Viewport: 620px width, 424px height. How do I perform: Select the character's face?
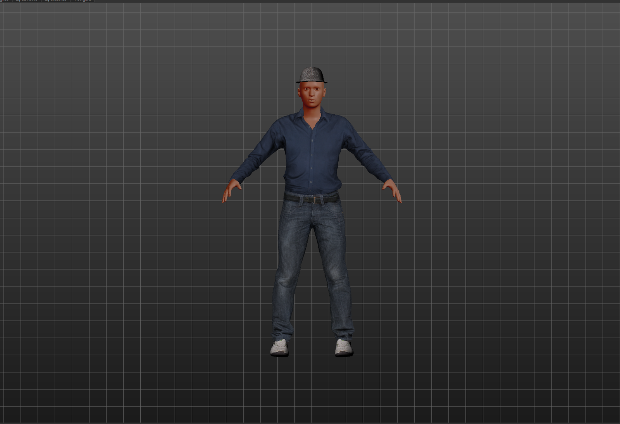312,94
